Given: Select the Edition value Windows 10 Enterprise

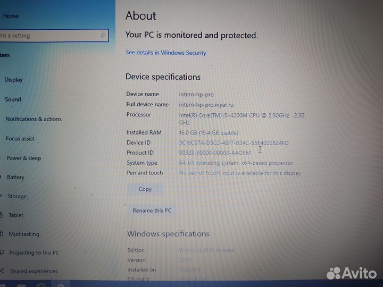Looking at the screenshot, I should click(x=206, y=250).
